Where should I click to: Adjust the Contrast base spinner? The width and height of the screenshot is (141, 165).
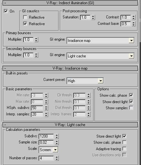(x=133, y=24)
